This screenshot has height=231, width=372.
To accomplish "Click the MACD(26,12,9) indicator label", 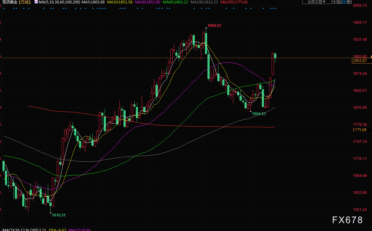I will click(13, 229).
